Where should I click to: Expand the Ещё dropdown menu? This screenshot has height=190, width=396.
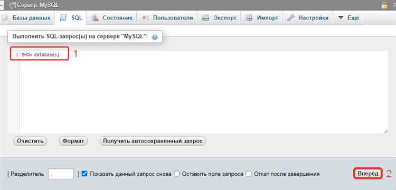(348, 18)
